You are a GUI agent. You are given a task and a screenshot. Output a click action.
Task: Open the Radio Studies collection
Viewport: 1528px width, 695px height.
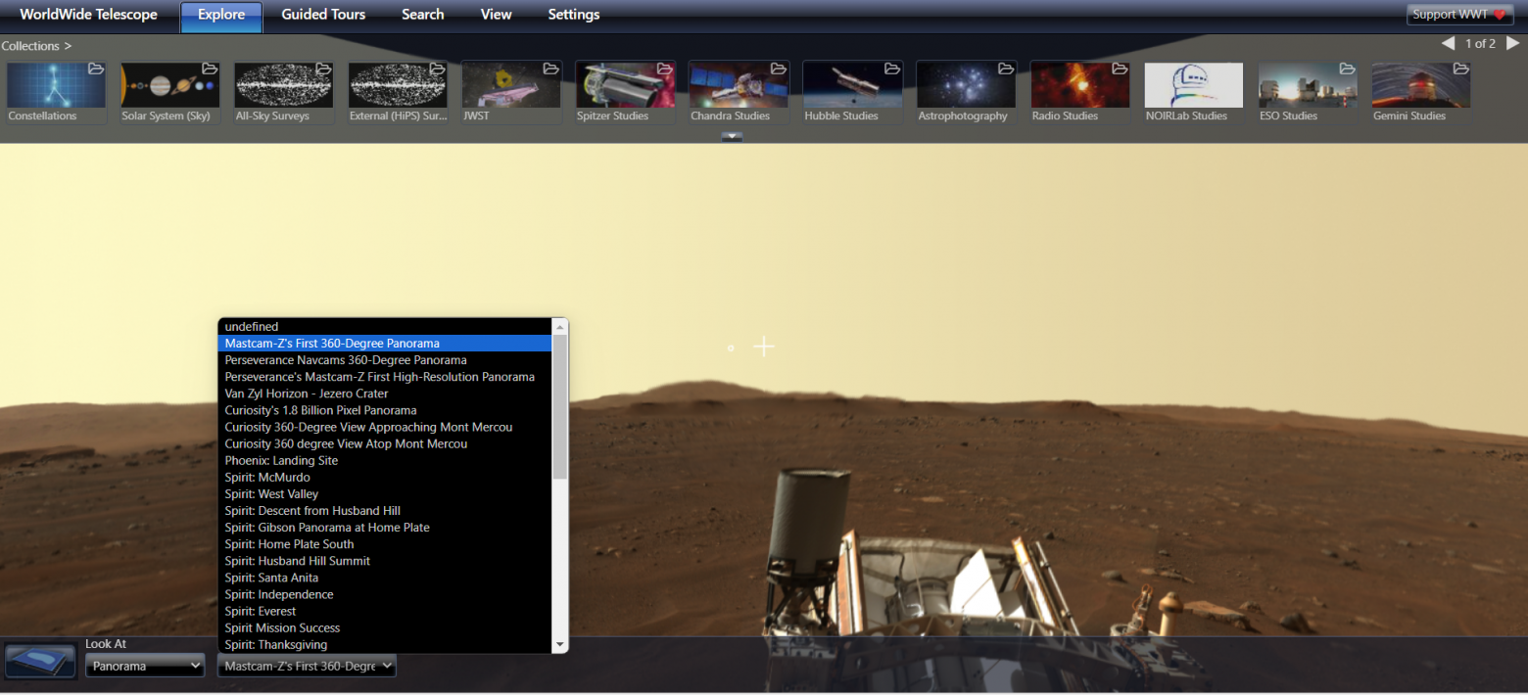pos(1079,93)
